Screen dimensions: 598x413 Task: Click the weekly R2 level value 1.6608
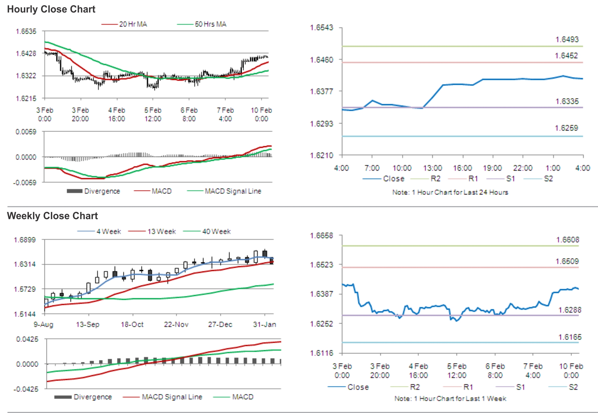[568, 240]
